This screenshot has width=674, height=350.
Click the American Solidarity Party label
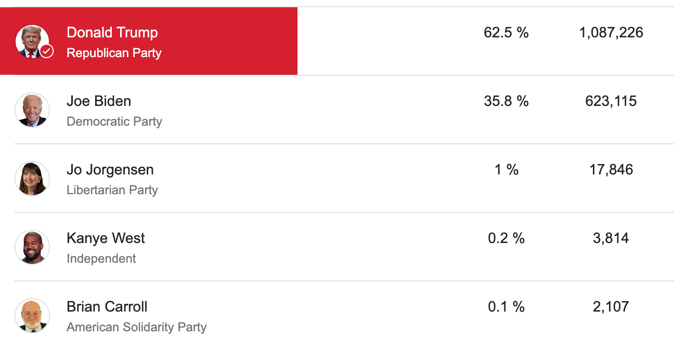137,327
